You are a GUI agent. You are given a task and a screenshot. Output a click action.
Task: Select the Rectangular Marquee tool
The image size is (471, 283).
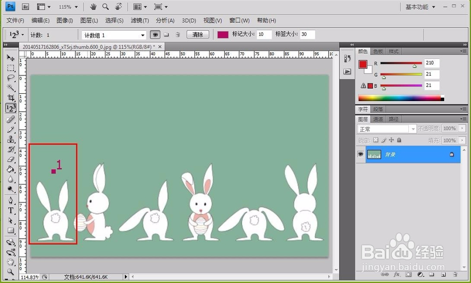coord(10,68)
